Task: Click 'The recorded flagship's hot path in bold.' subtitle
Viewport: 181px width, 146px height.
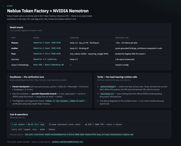Action: 26,31
